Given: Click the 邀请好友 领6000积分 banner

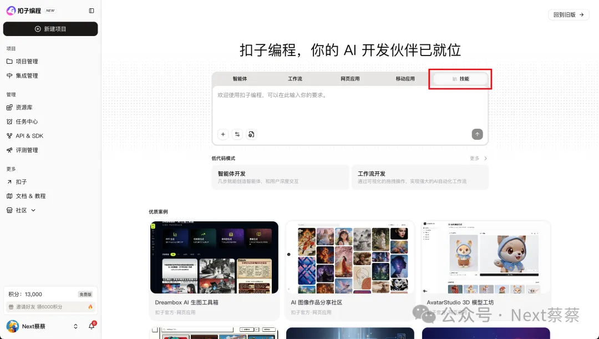Looking at the screenshot, I should pyautogui.click(x=50, y=307).
